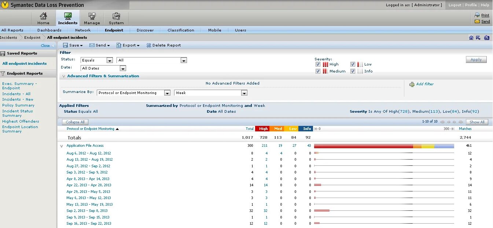Screen dimensions: 493x228
Task: Open the Status Equals dropdown
Action: coord(97,60)
